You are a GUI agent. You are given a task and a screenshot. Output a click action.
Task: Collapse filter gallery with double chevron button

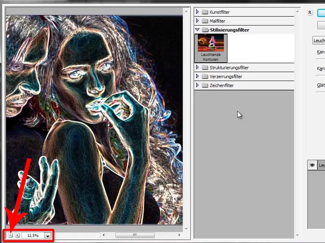coord(310,13)
